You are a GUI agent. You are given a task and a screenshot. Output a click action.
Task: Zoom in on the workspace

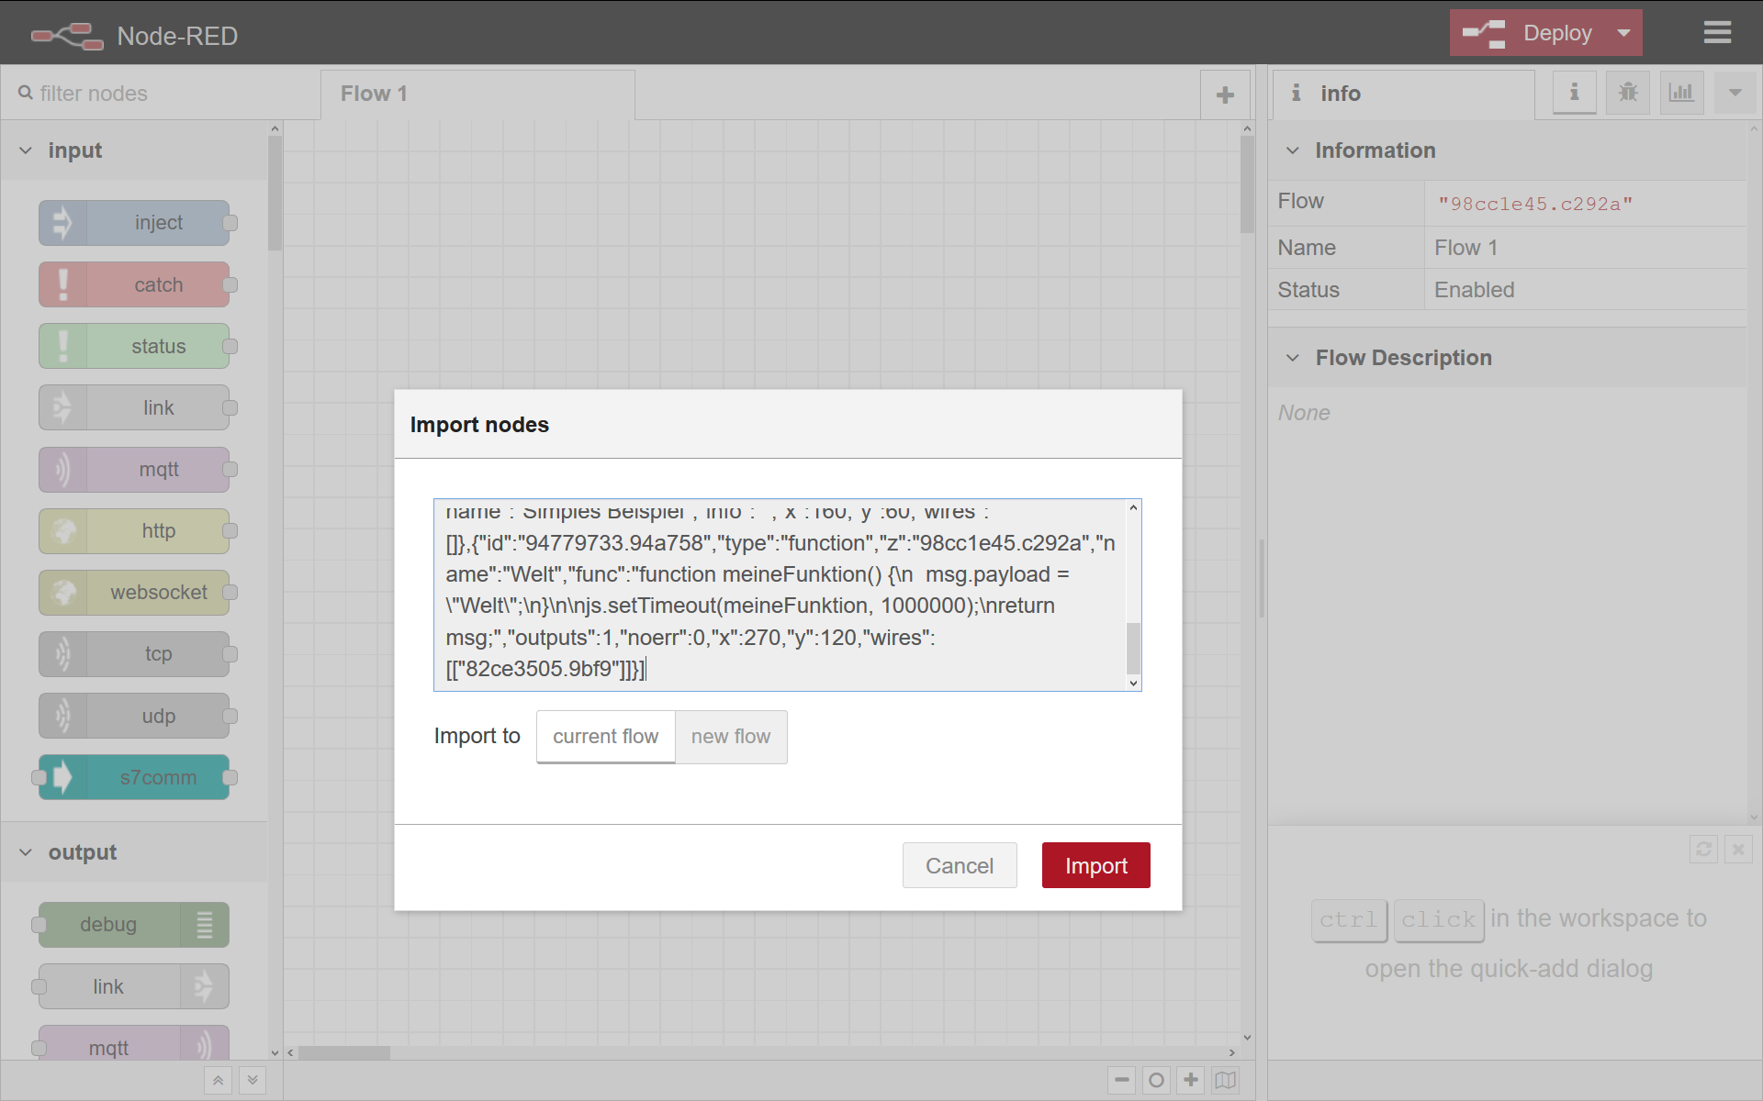pyautogui.click(x=1191, y=1080)
